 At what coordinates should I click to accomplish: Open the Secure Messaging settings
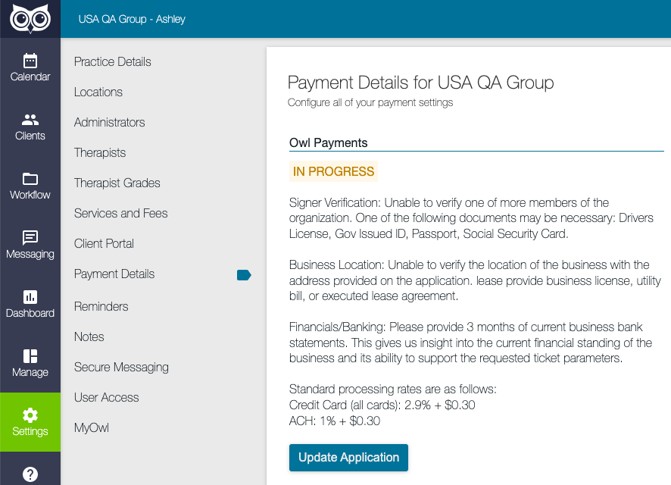click(121, 368)
